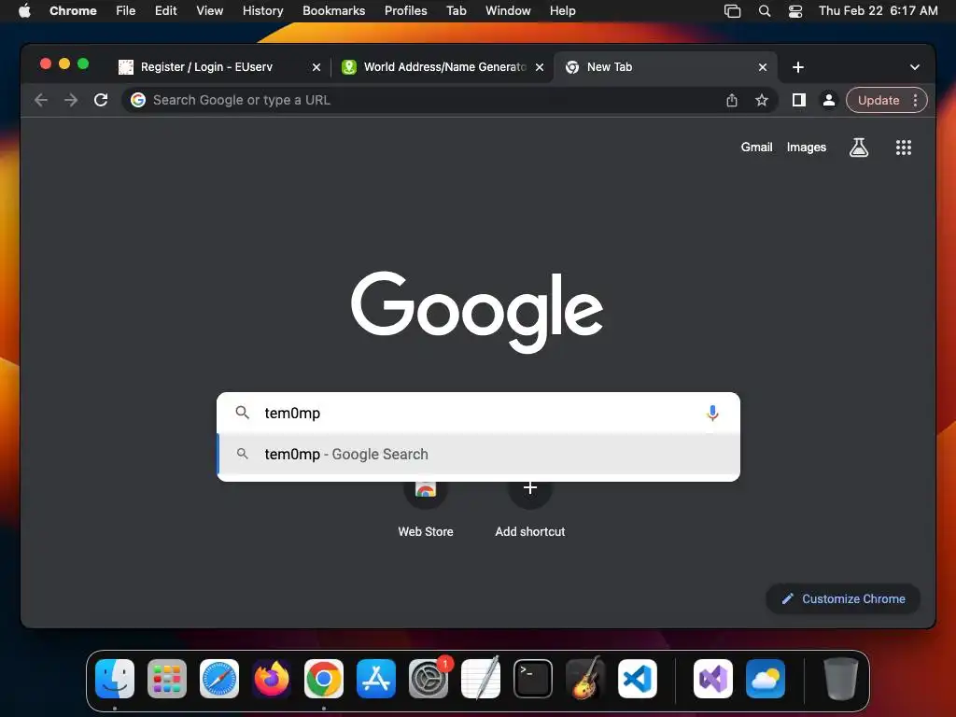Click the forward navigation arrow

(x=71, y=100)
